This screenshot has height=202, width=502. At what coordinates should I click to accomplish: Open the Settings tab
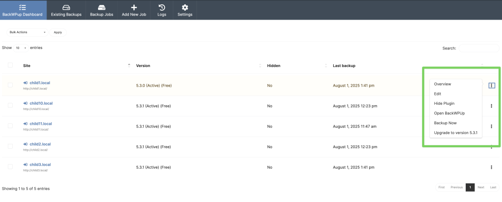click(185, 10)
